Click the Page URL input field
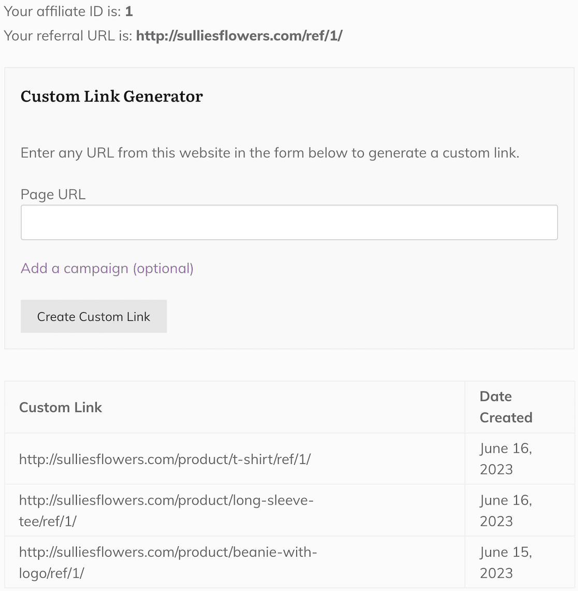Image resolution: width=578 pixels, height=591 pixels. coord(288,222)
